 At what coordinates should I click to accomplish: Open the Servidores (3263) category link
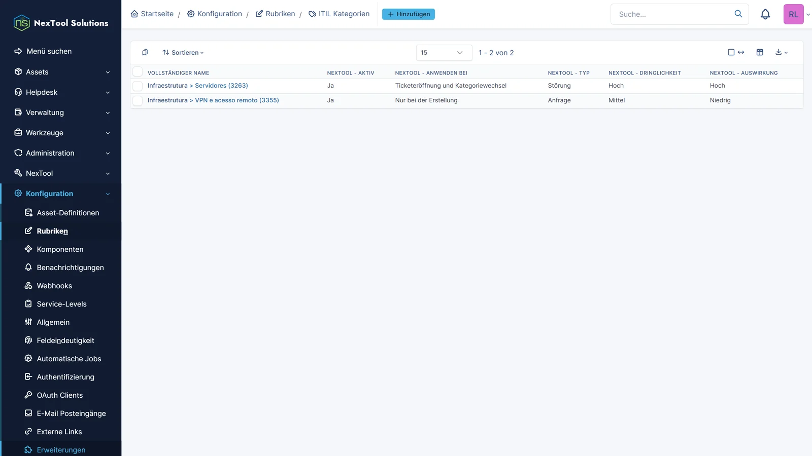point(221,86)
